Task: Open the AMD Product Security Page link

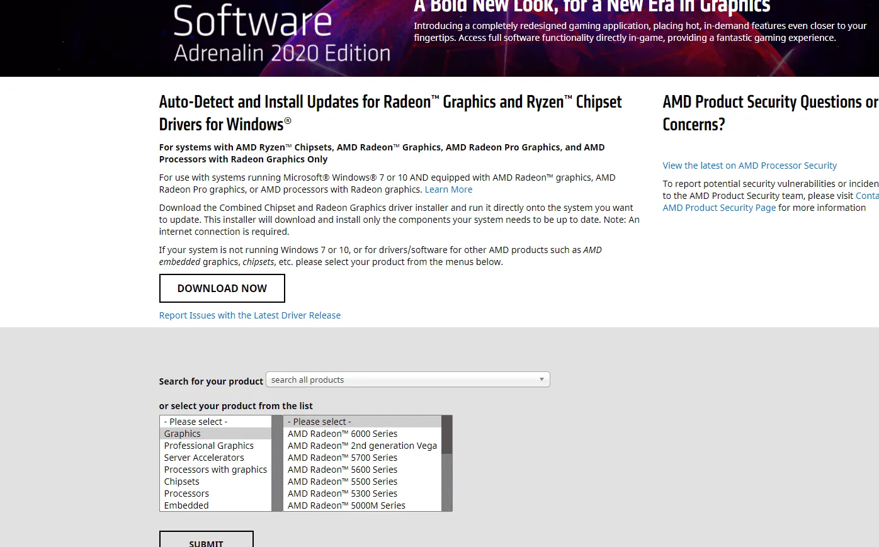Action: pos(719,208)
